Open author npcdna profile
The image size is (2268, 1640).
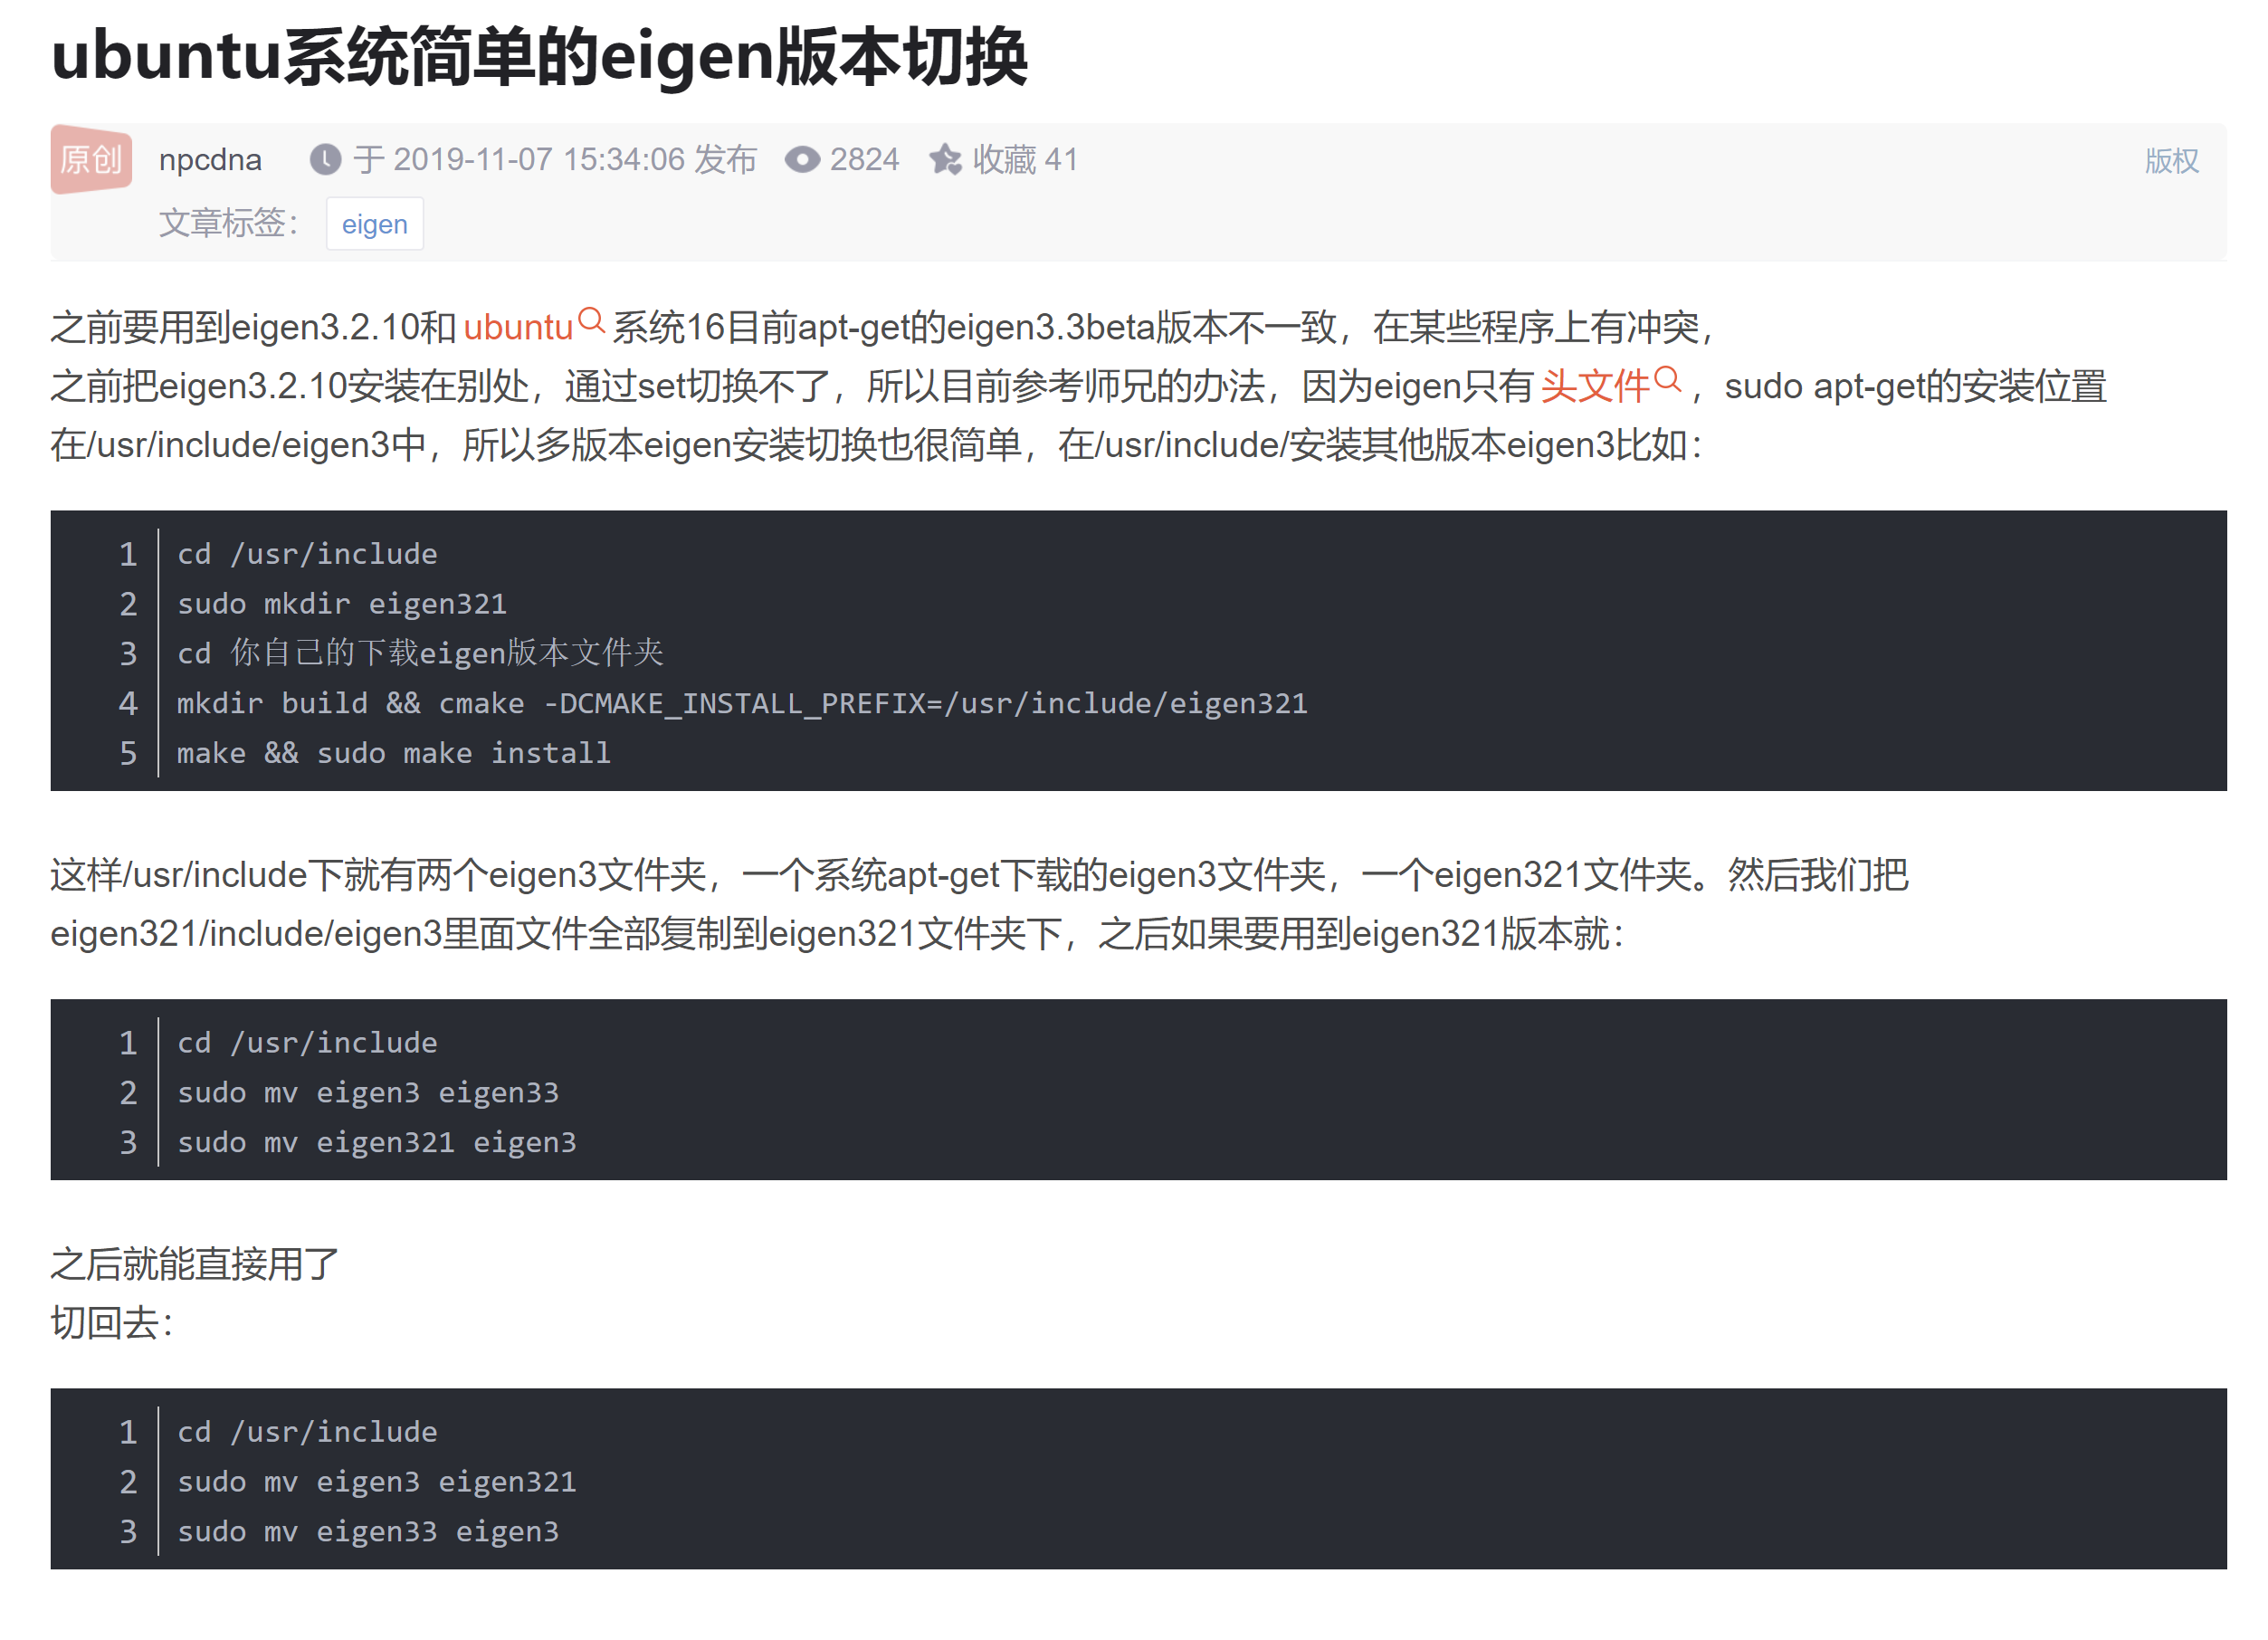point(210,160)
